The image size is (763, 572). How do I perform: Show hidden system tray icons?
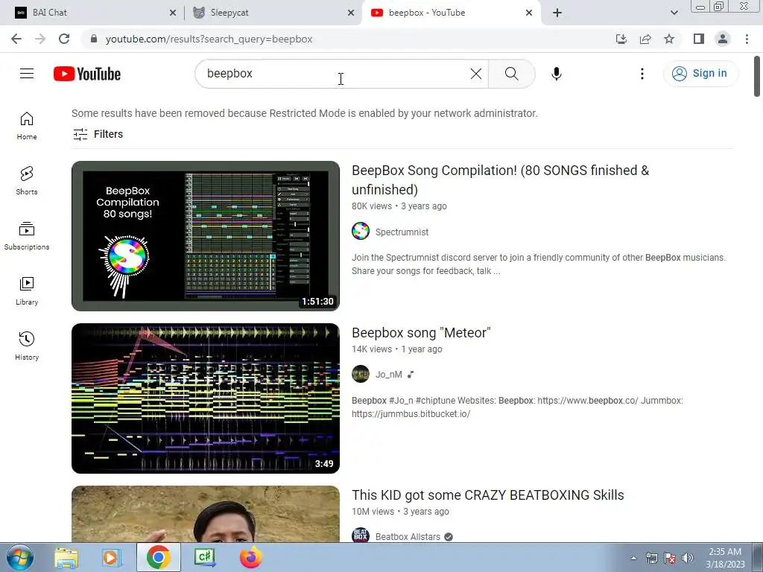point(633,558)
